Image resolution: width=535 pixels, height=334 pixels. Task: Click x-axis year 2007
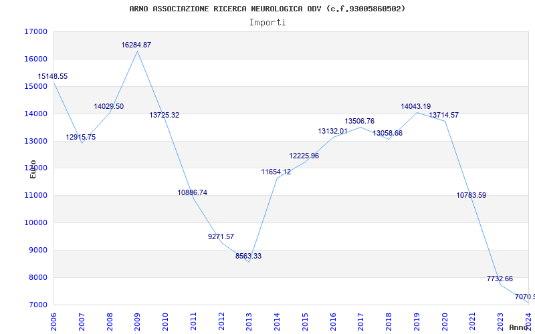[x=82, y=321]
